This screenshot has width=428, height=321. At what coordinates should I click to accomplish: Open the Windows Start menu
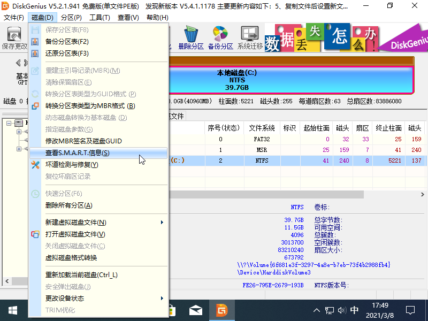(x=12, y=310)
